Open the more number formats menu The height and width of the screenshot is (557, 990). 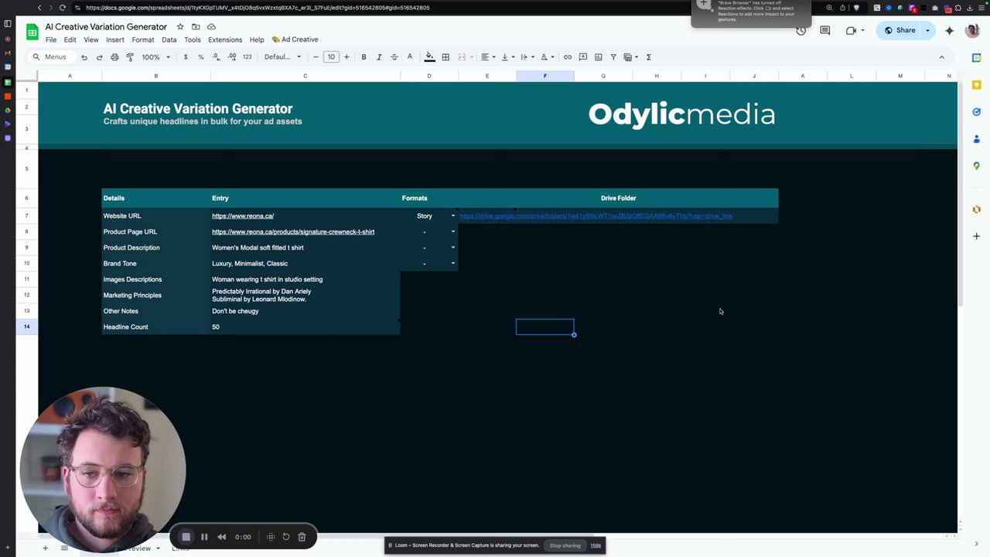point(247,57)
